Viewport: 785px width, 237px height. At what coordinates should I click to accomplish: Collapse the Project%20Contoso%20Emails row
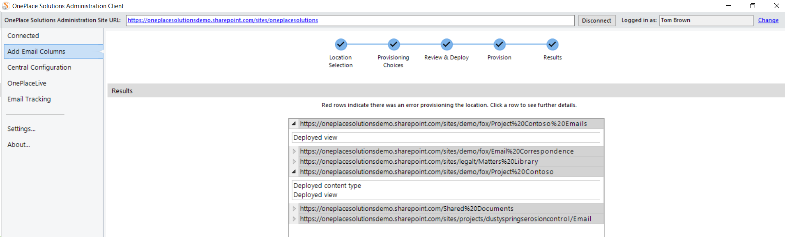point(294,123)
